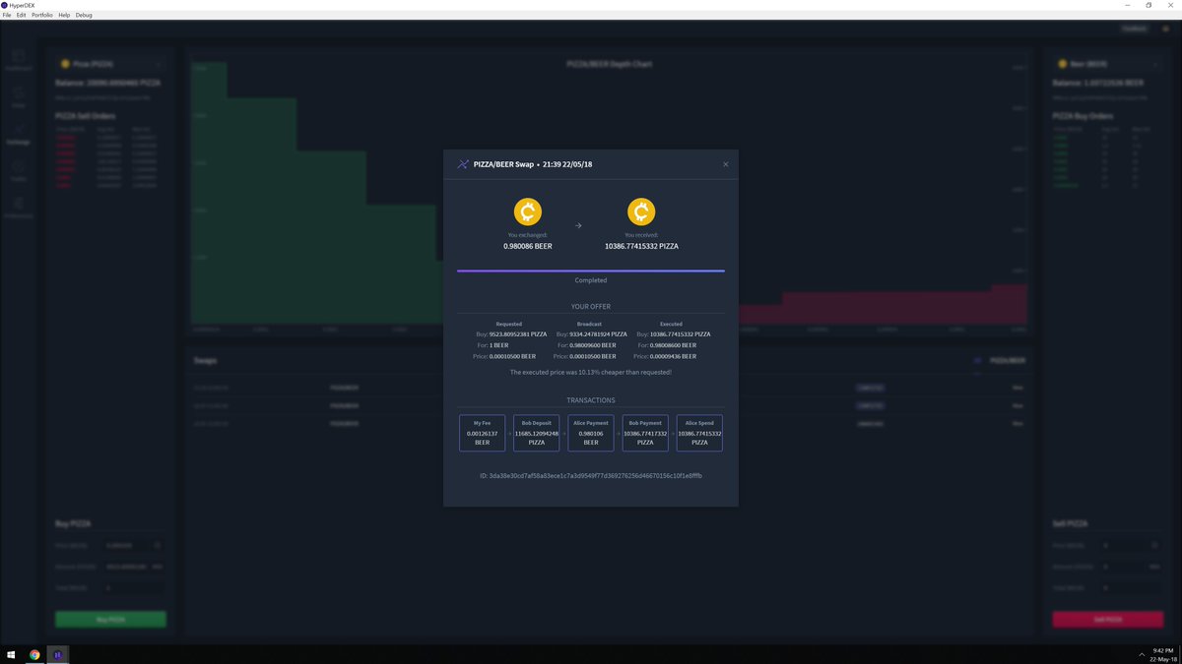Click the dialog title 'PIZZA/BEER Swap'

pyautogui.click(x=501, y=164)
